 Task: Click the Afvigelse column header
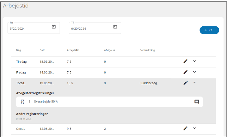[x=110, y=50]
